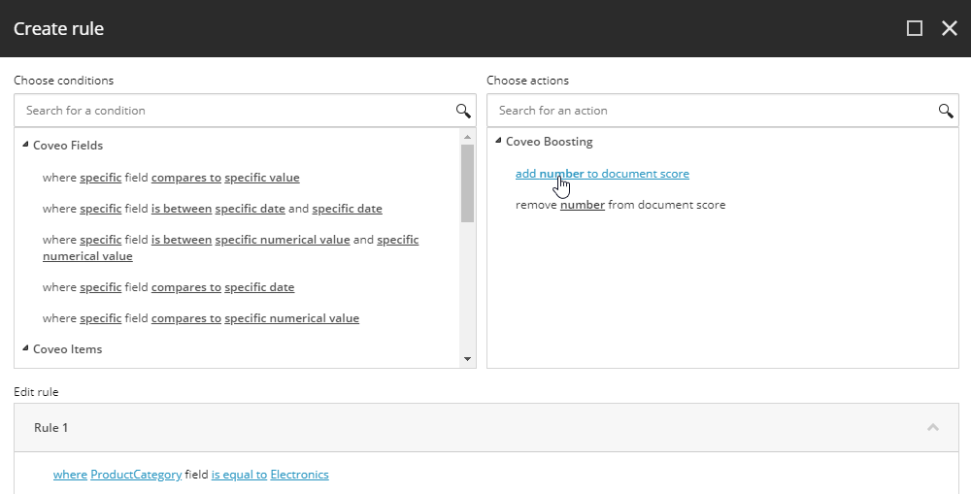Click the conditions list scroll down arrow
This screenshot has height=494, width=971.
(x=468, y=359)
